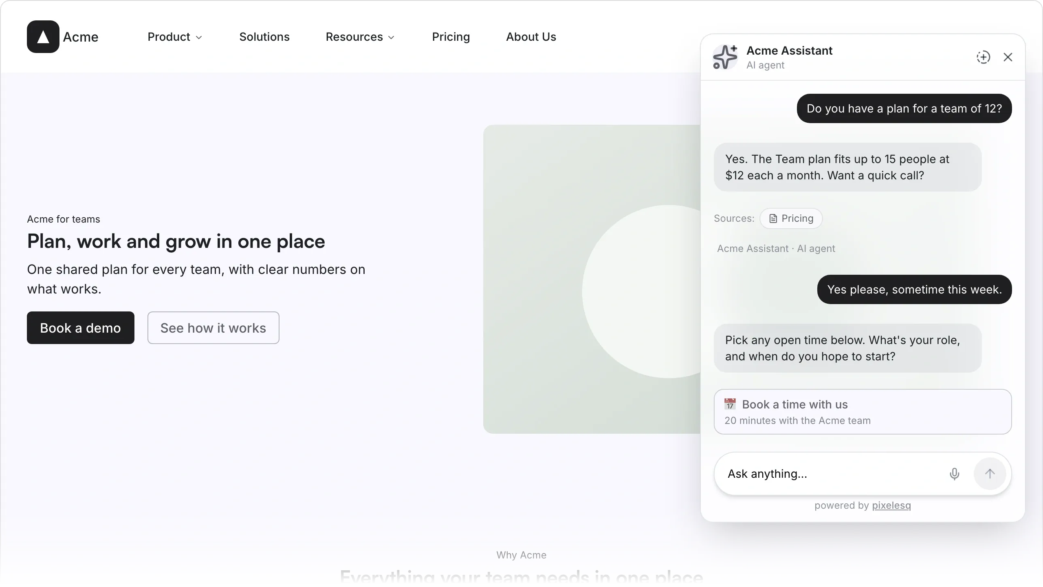Expand the Resources dropdown chevron
Image resolution: width=1043 pixels, height=587 pixels.
coord(392,38)
